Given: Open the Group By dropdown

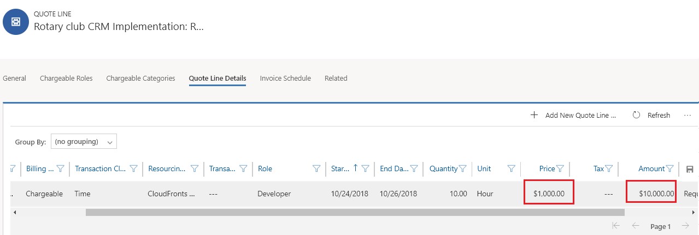Looking at the screenshot, I should click(84, 142).
